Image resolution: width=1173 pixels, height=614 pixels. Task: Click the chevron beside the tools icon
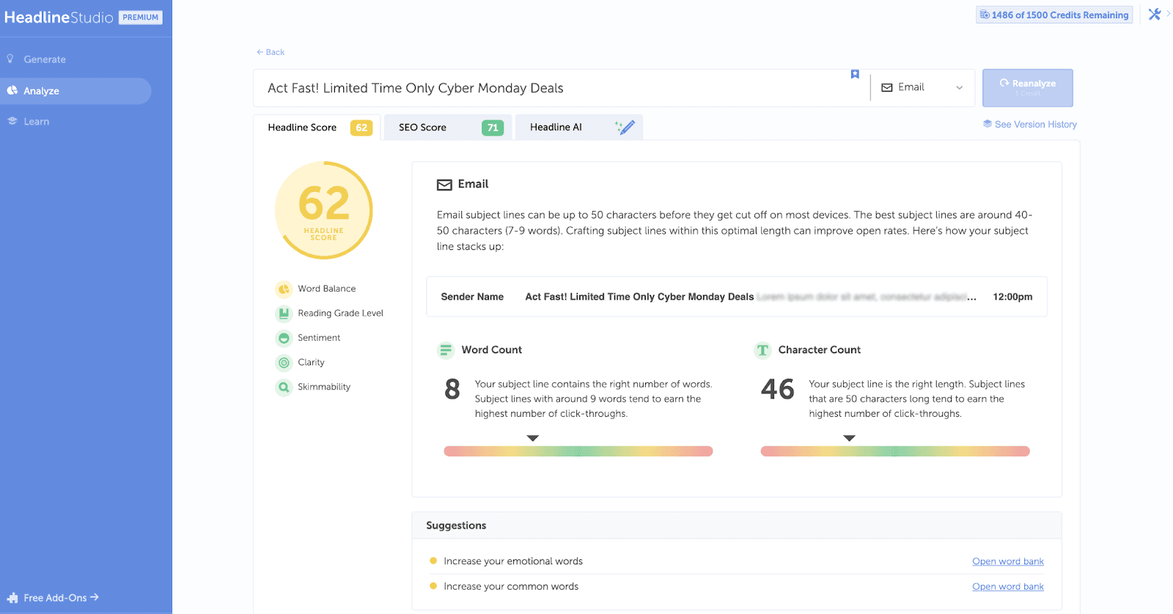click(x=1168, y=13)
